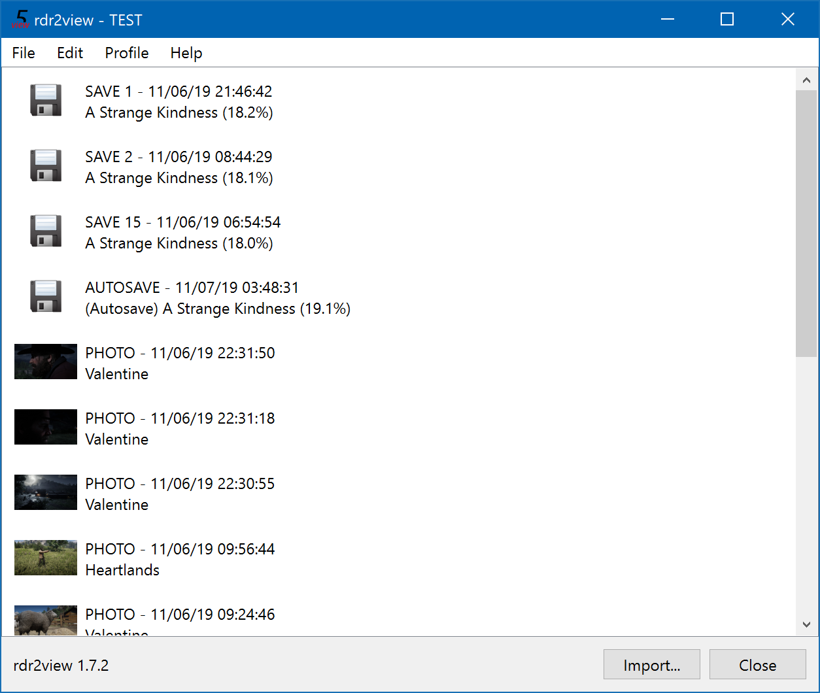Screen dimensions: 820x693
Task: Open the dark Valentine photo from 22:31:18
Action: click(x=45, y=427)
